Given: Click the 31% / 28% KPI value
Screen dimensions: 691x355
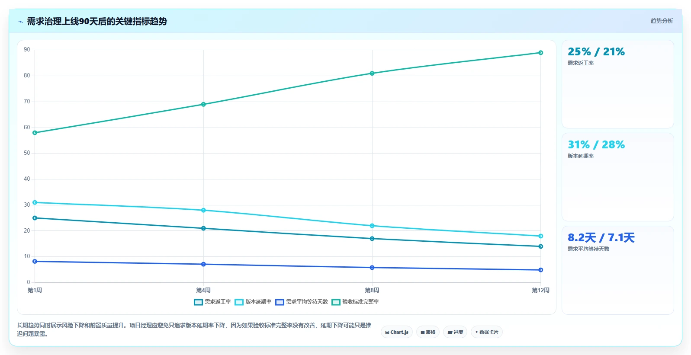Looking at the screenshot, I should 596,145.
